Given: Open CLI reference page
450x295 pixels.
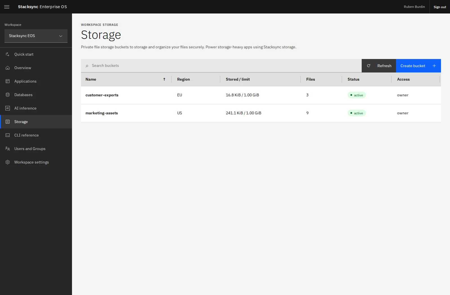Looking at the screenshot, I should pyautogui.click(x=36, y=135).
